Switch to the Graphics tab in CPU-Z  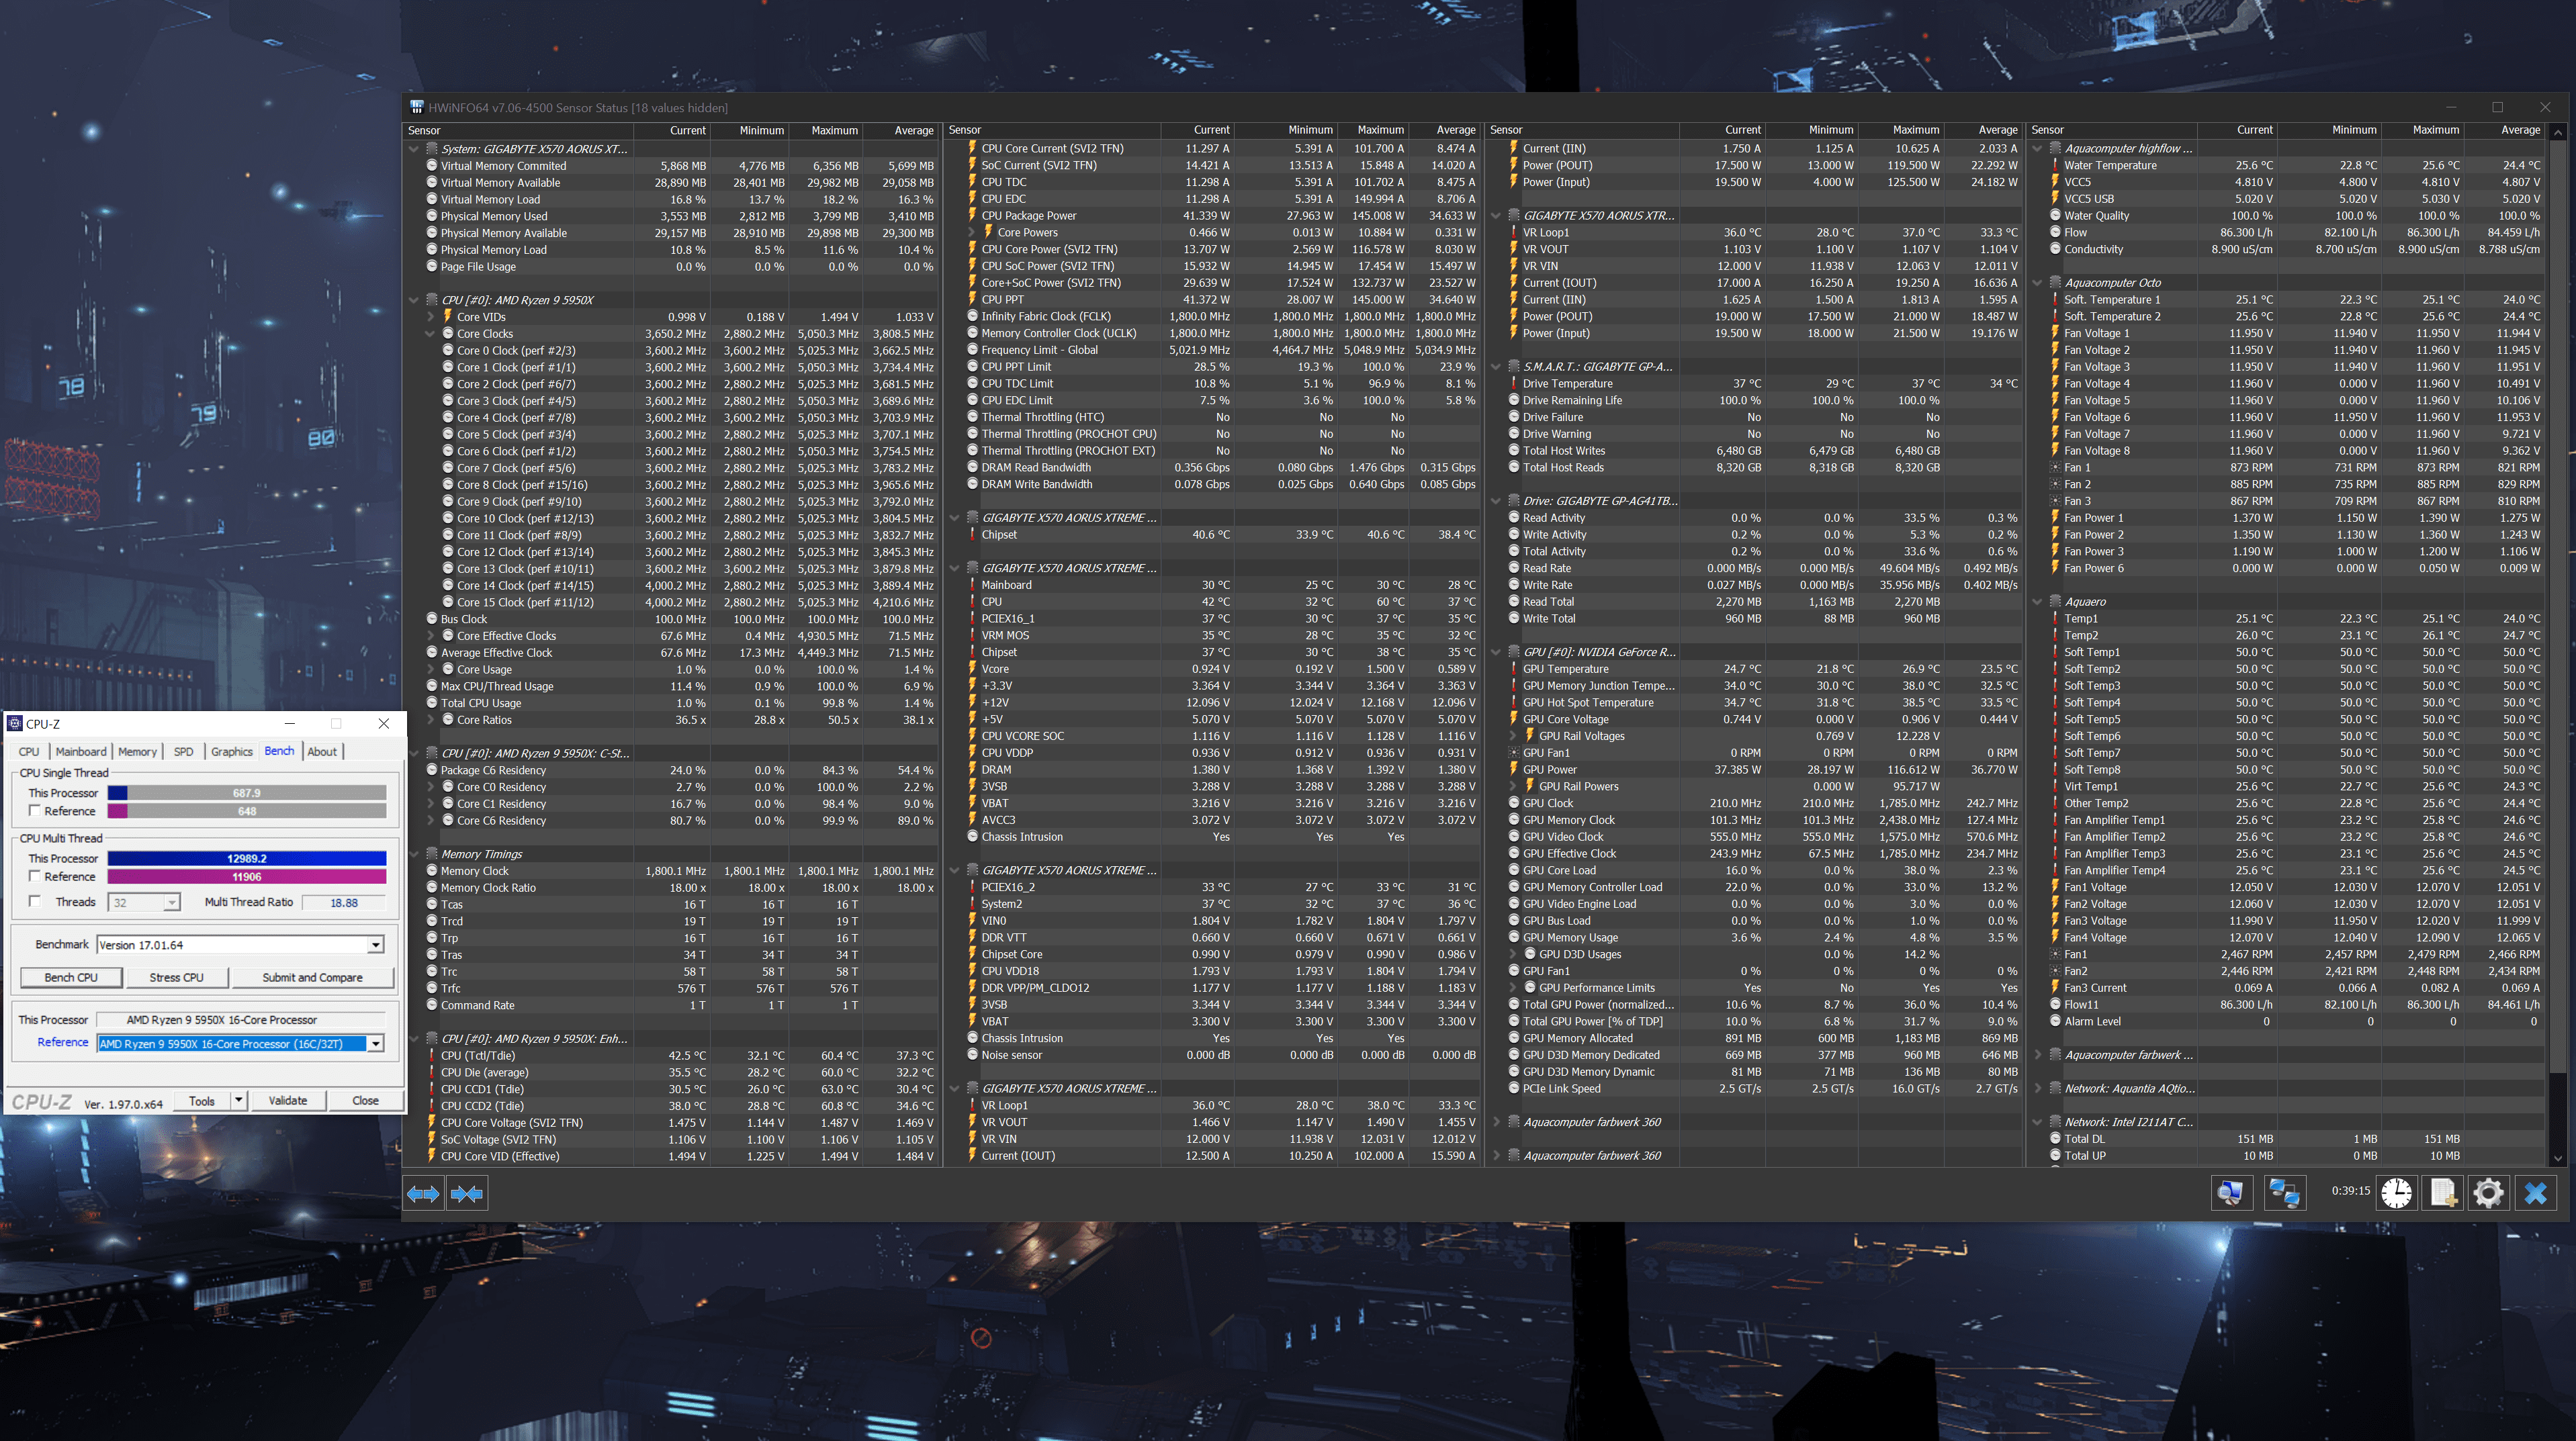232,752
